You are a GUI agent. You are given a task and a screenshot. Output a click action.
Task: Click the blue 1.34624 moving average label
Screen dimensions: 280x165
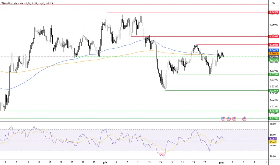tap(274, 50)
